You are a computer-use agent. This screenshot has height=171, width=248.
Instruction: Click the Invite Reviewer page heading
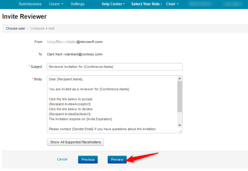[x=24, y=17]
